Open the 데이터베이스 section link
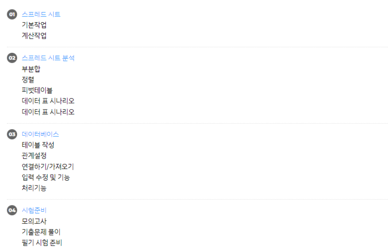Image resolution: width=388 pixels, height=251 pixels. (40, 134)
